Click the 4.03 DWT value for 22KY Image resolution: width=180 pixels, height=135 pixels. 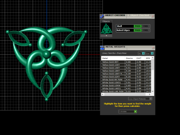(139, 76)
